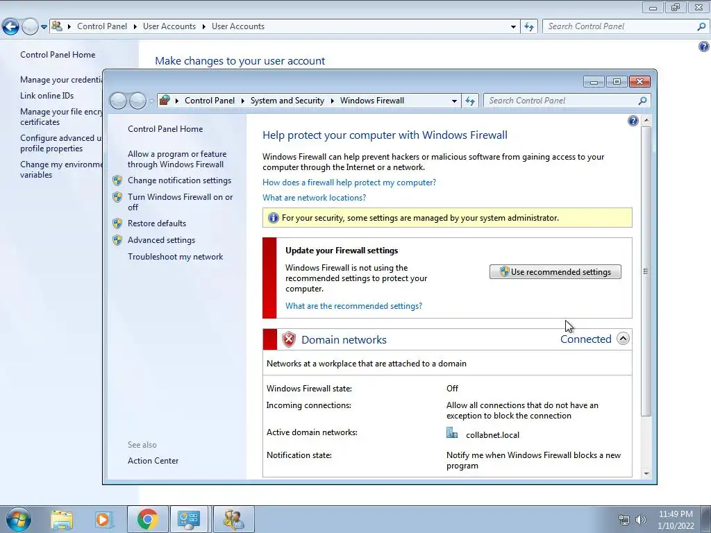Click the collabnet.local network icon
This screenshot has width=711, height=533.
click(452, 433)
